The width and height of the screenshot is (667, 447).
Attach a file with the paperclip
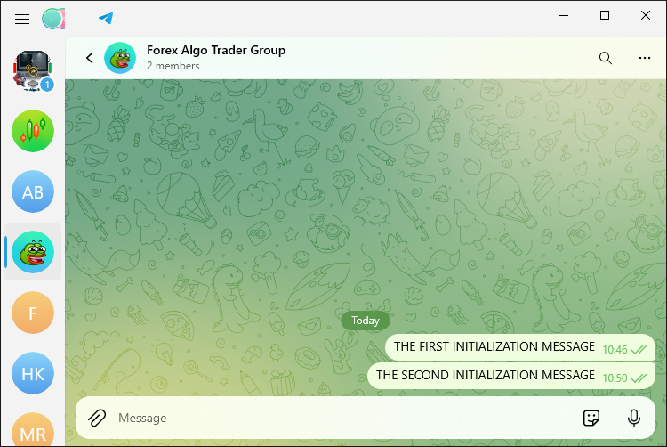pyautogui.click(x=97, y=418)
